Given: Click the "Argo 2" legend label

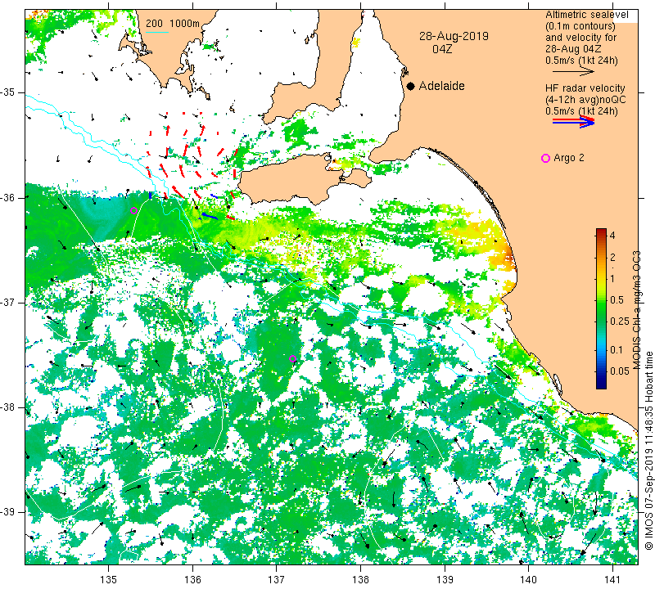Looking at the screenshot, I should click(x=568, y=158).
